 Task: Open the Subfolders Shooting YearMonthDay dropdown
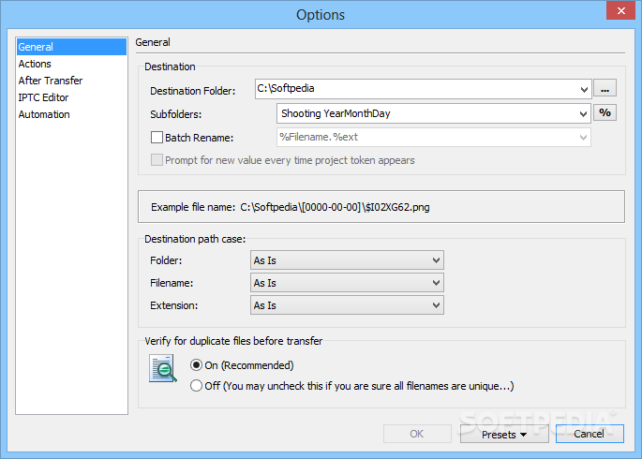434,113
